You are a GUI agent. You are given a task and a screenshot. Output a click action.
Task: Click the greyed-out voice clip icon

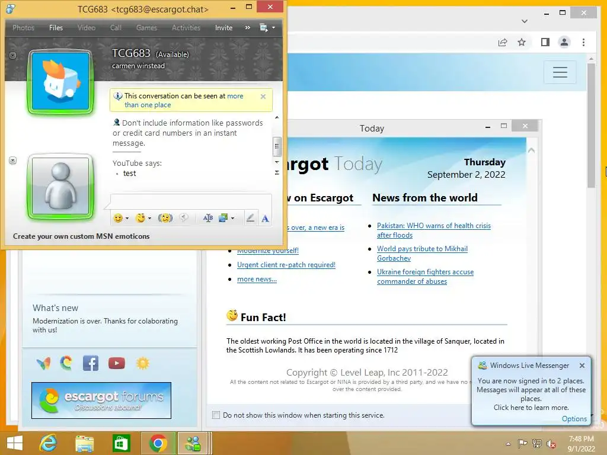[x=184, y=218]
